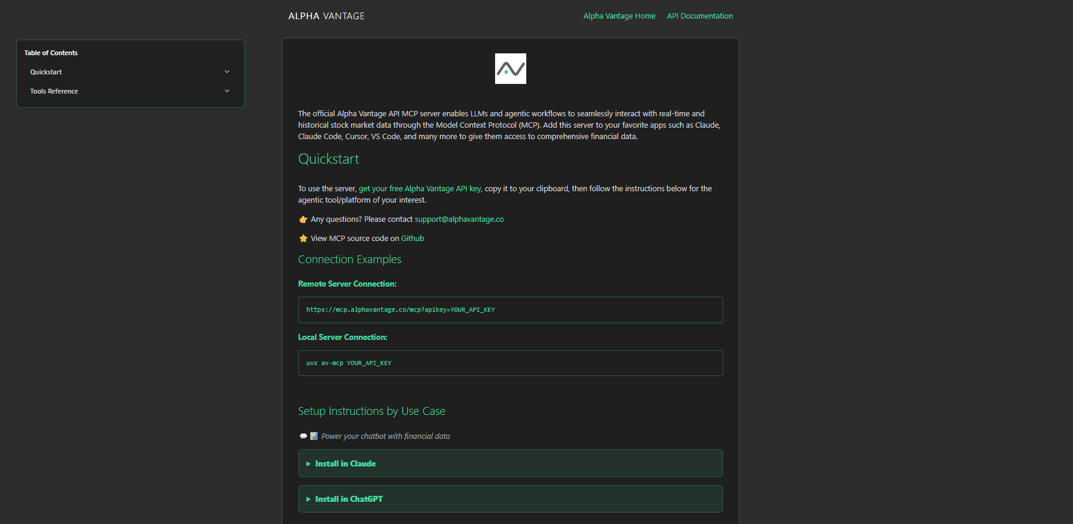This screenshot has width=1073, height=524.
Task: Expand the Tools Reference chevron
Action: point(227,91)
